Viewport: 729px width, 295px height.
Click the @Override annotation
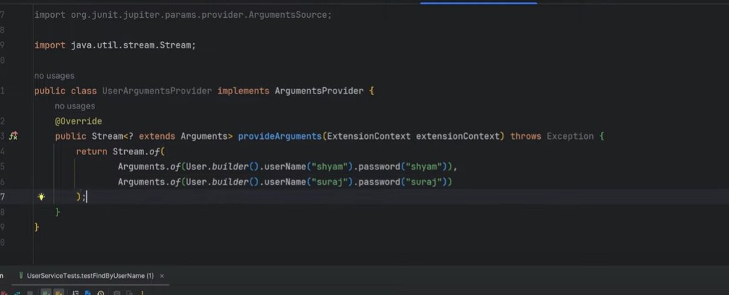tap(78, 121)
